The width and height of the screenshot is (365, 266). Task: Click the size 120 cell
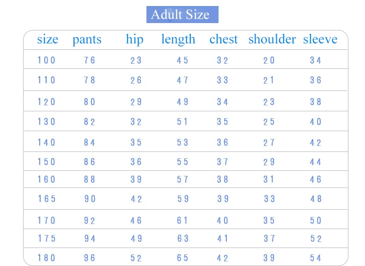[46, 102]
